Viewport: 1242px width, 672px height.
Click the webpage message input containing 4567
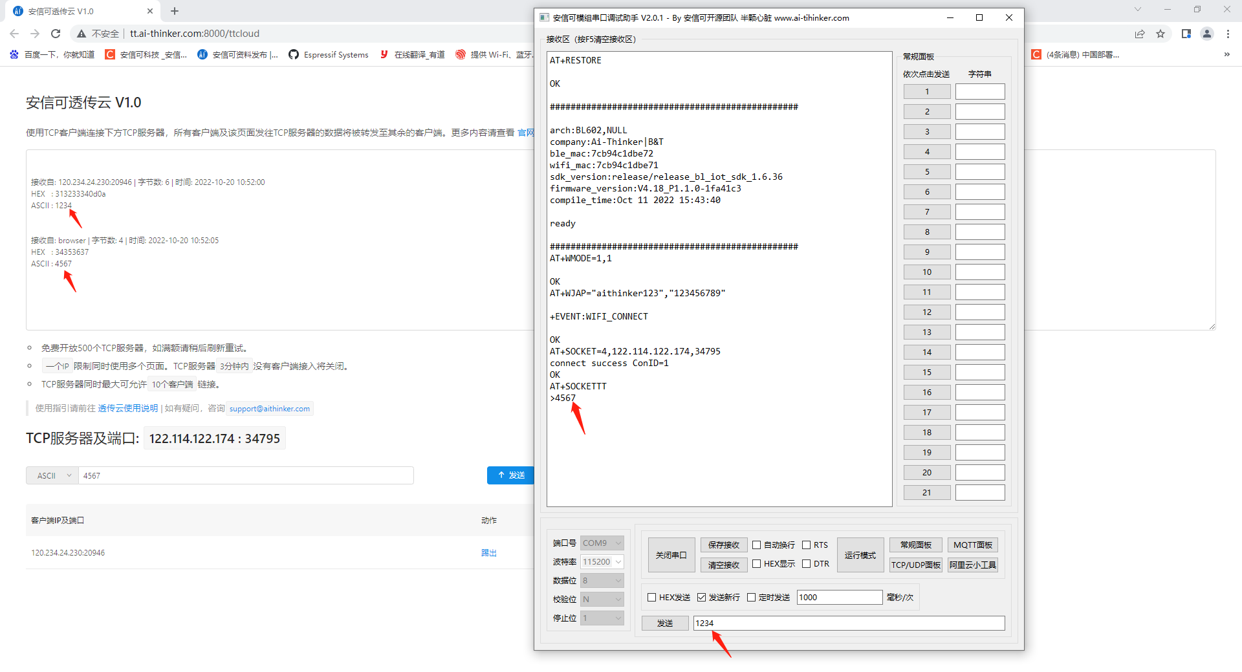click(x=246, y=475)
